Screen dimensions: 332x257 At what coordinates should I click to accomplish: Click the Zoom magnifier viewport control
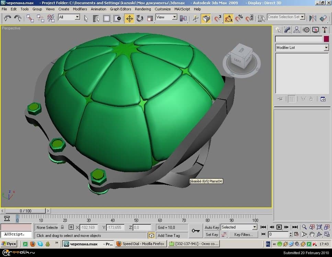[304, 227]
